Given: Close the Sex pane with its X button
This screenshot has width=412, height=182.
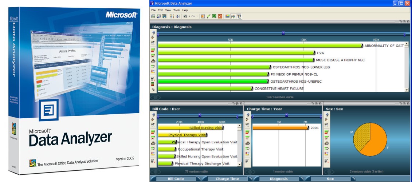Looking at the screenshot, I should [x=409, y=104].
